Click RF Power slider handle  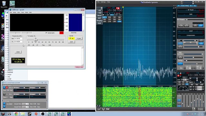point(187,20)
